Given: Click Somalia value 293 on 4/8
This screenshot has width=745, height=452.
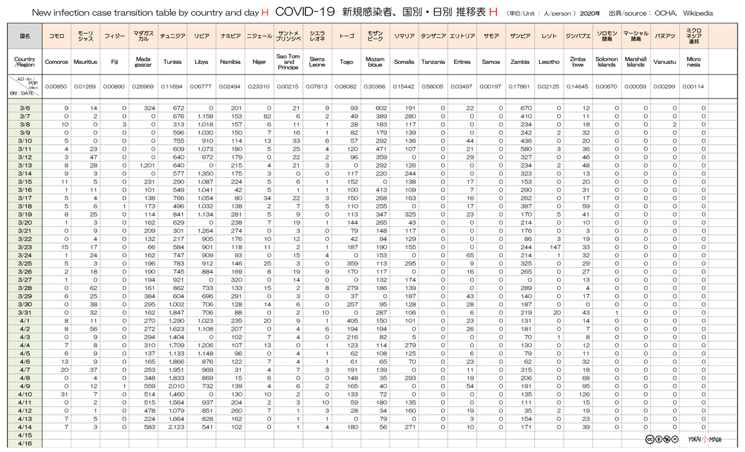Looking at the screenshot, I should [x=410, y=378].
